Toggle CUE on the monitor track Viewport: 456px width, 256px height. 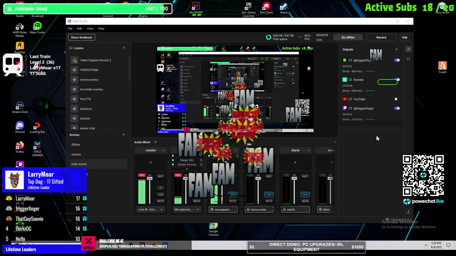(160, 195)
